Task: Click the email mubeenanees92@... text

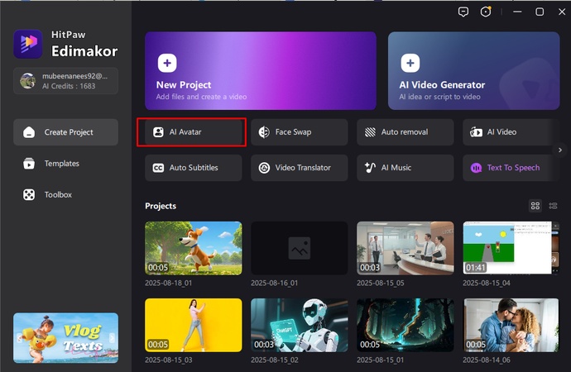Action: (74, 76)
